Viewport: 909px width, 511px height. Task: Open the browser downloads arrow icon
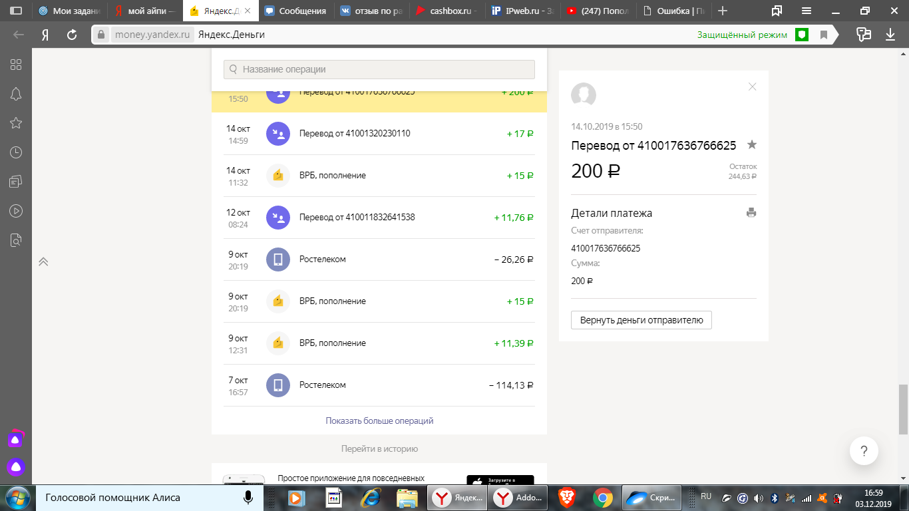890,35
